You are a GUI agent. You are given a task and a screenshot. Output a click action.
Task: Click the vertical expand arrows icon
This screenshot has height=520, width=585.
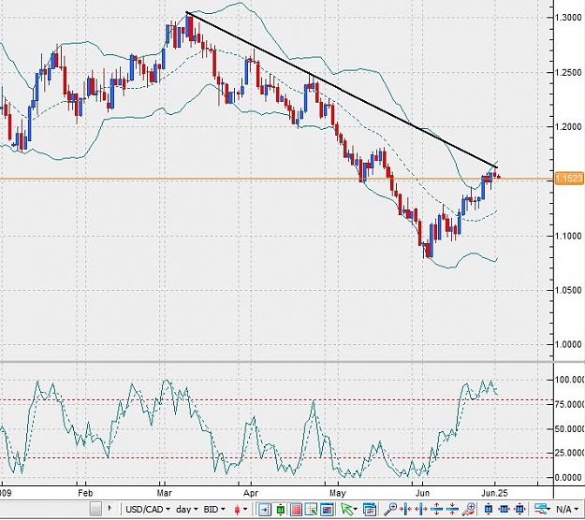436,509
